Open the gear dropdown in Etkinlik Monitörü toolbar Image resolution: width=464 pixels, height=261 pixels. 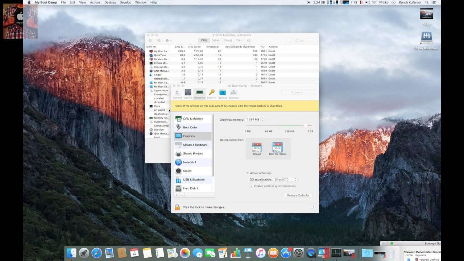tap(169, 40)
